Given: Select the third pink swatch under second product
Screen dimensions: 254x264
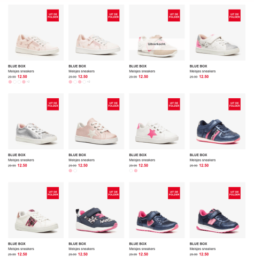Looking at the screenshot, I should click(80, 82).
